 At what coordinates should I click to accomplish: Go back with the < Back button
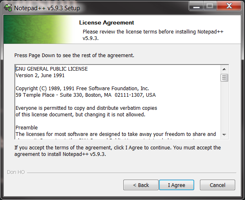pyautogui.click(x=141, y=185)
